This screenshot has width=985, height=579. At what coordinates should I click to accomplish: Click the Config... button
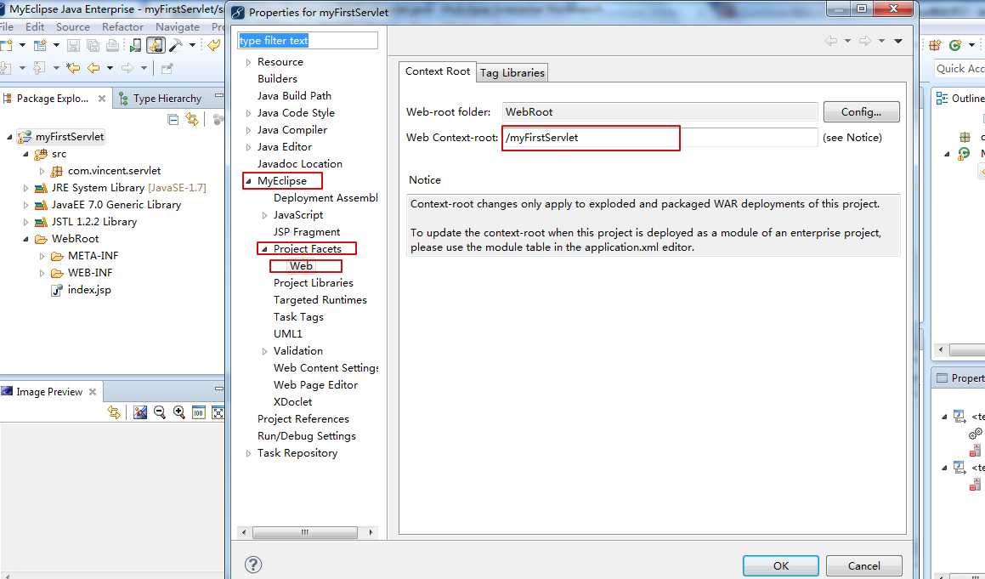tap(861, 112)
